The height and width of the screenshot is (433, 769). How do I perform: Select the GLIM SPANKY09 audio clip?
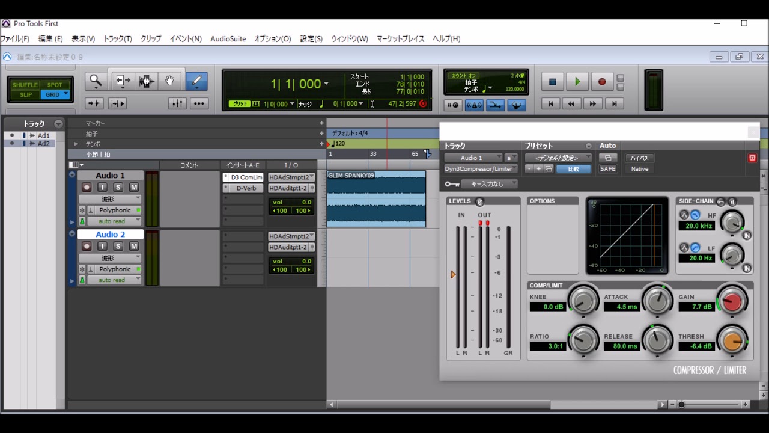pos(377,199)
